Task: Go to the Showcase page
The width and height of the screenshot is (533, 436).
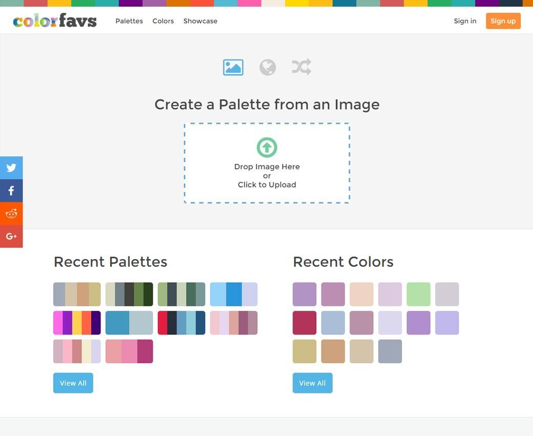Action: pyautogui.click(x=200, y=21)
